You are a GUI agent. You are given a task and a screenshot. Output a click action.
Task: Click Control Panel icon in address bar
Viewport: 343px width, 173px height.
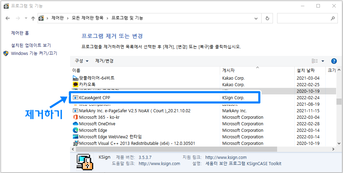pyautogui.click(x=41, y=18)
